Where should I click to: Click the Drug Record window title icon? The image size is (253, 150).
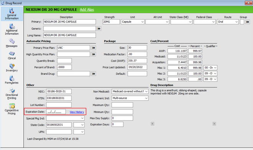click(x=3, y=3)
